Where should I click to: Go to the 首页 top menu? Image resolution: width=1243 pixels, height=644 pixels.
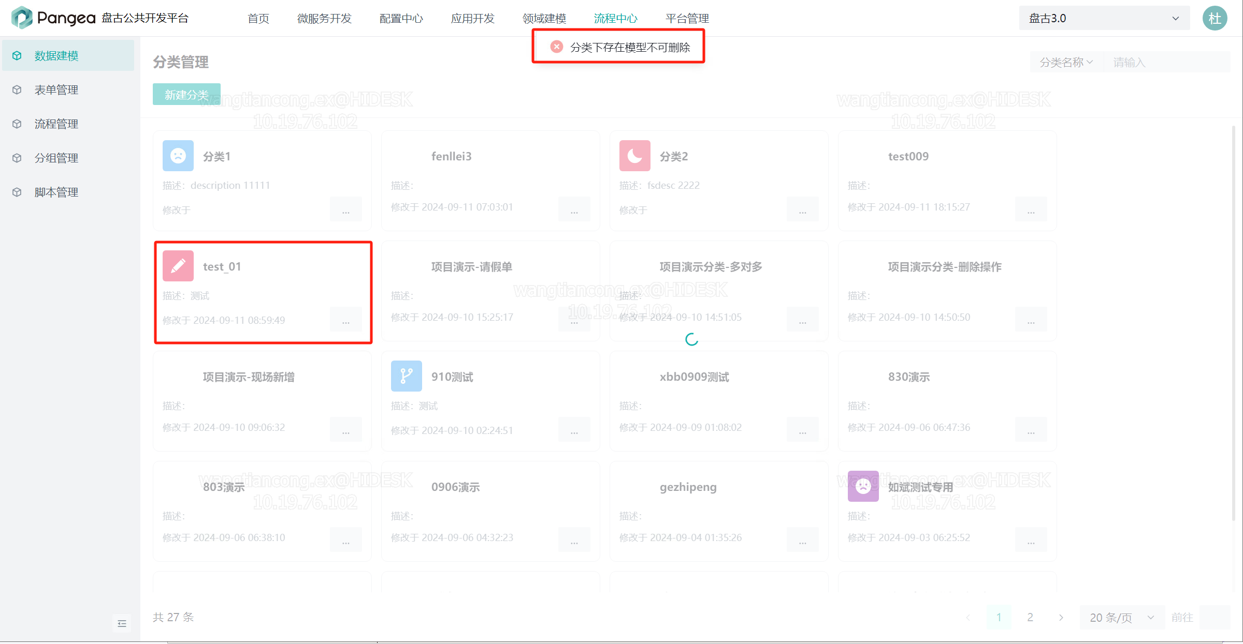point(258,18)
